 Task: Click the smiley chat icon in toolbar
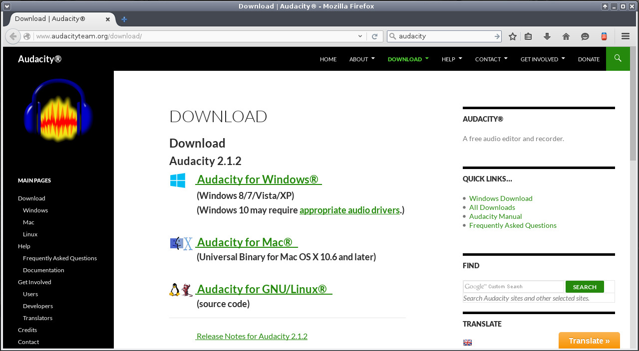(x=585, y=36)
